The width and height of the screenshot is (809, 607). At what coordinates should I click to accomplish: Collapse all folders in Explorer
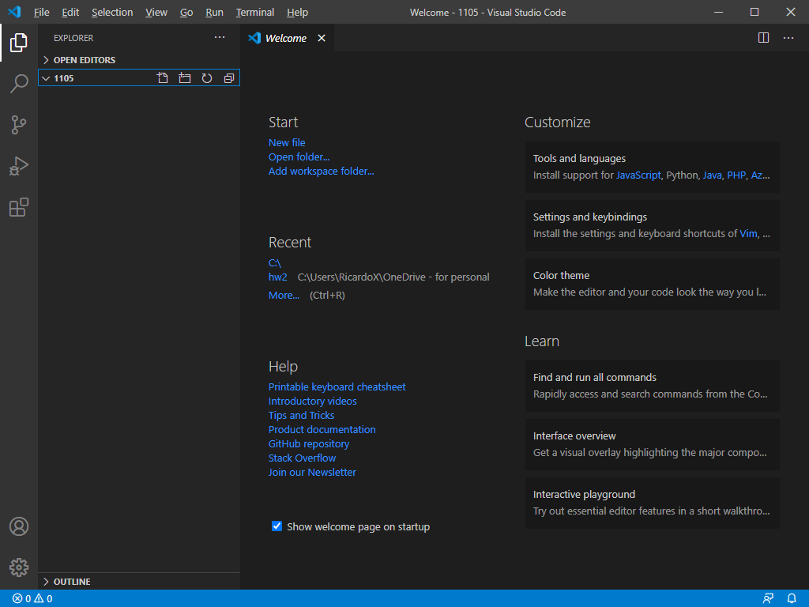(229, 78)
